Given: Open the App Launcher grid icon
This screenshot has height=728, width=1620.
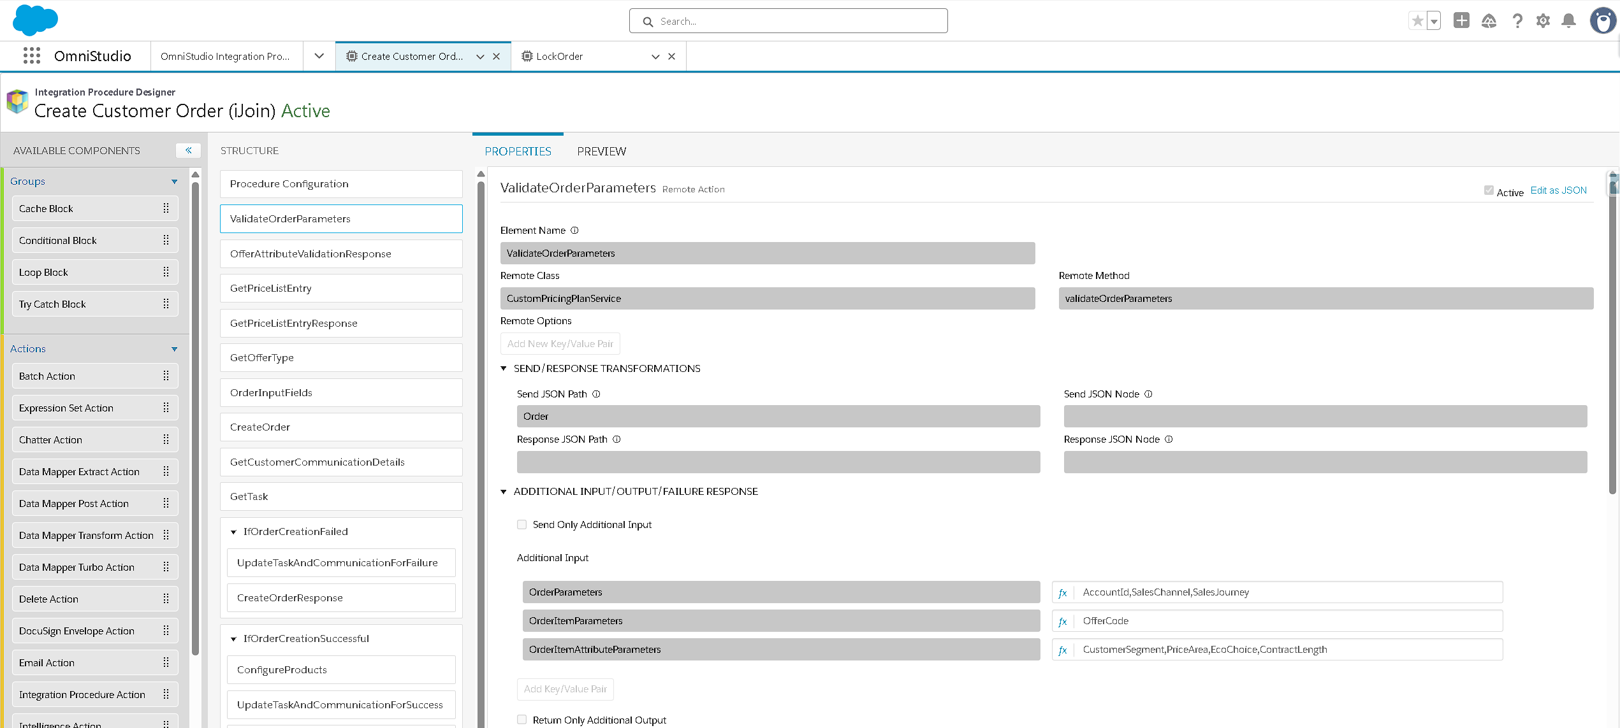Looking at the screenshot, I should pos(31,56).
